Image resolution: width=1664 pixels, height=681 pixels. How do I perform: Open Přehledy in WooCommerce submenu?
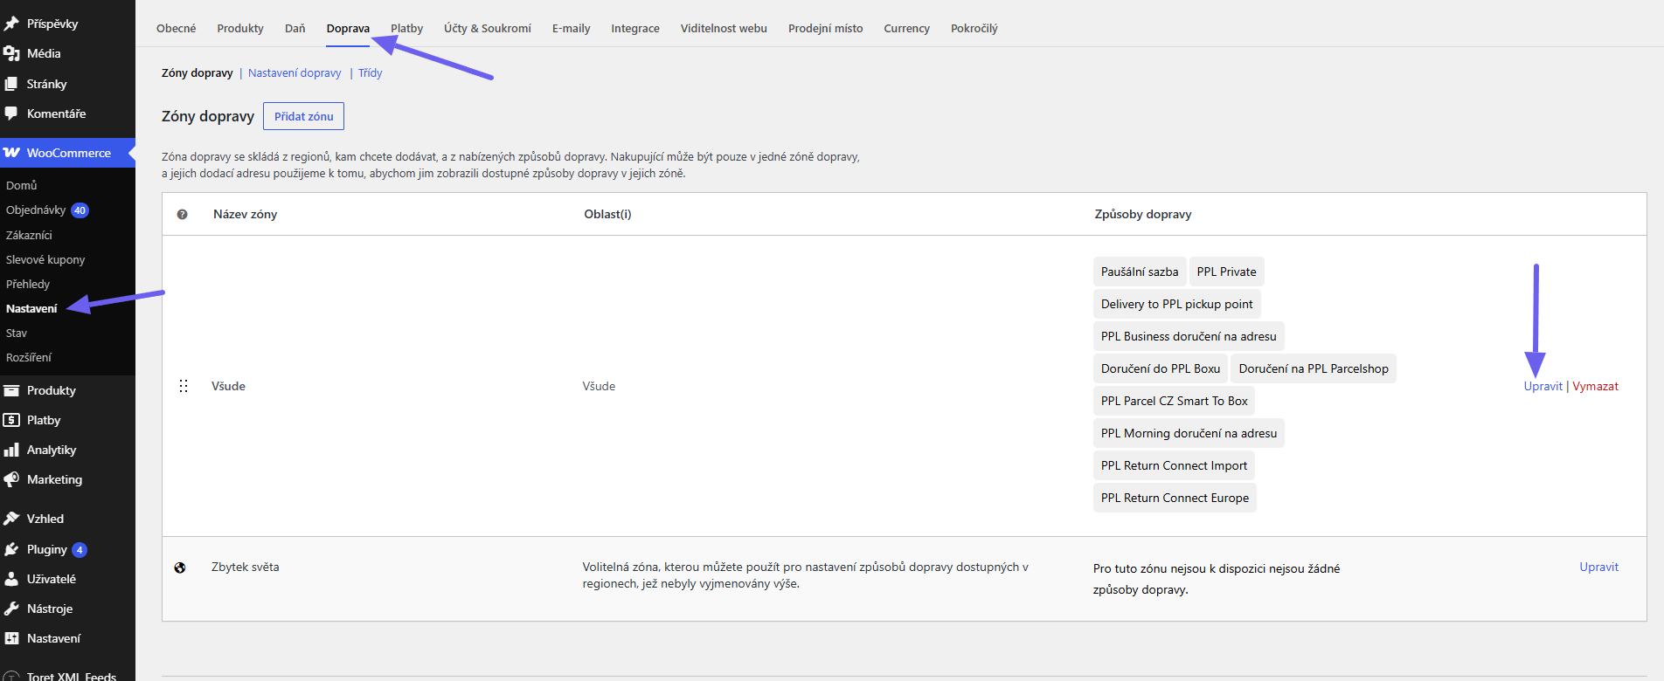click(x=28, y=284)
